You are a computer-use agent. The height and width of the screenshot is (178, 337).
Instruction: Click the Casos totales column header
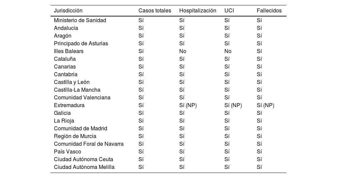tap(155, 10)
